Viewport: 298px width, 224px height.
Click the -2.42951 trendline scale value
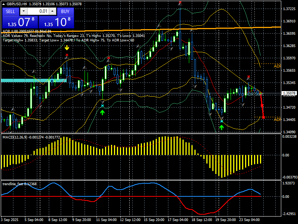289,214
